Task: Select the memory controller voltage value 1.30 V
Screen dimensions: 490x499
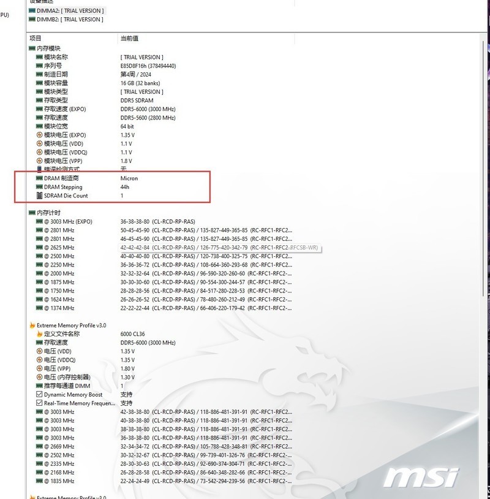Action: click(x=127, y=377)
